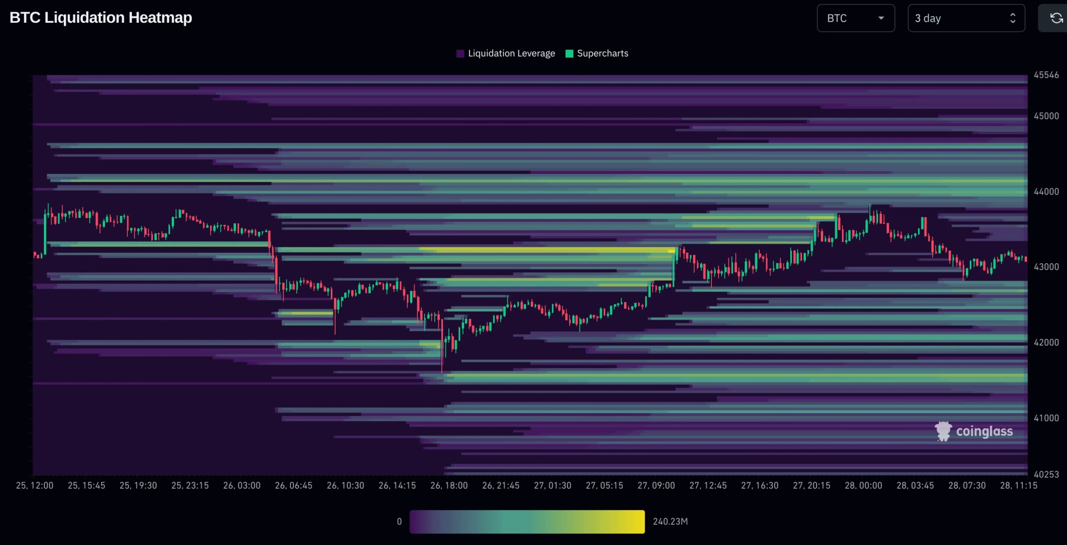
Task: Click the green Supercharts legend square
Action: click(x=569, y=53)
